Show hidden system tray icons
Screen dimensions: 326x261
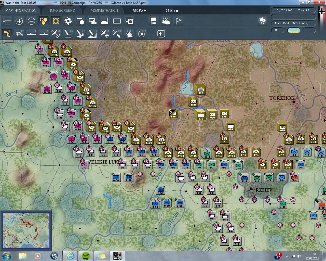click(x=287, y=256)
